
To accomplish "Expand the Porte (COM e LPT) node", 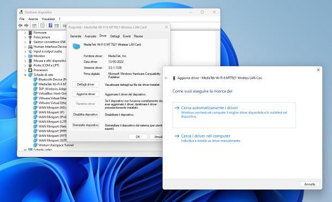I will (25, 66).
